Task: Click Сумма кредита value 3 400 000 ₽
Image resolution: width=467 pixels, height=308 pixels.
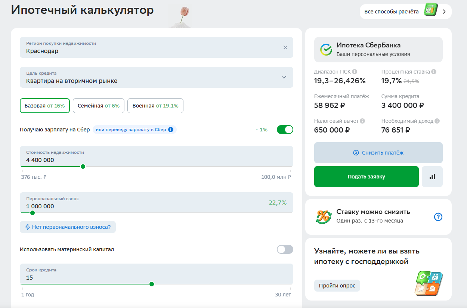Action: tap(403, 105)
